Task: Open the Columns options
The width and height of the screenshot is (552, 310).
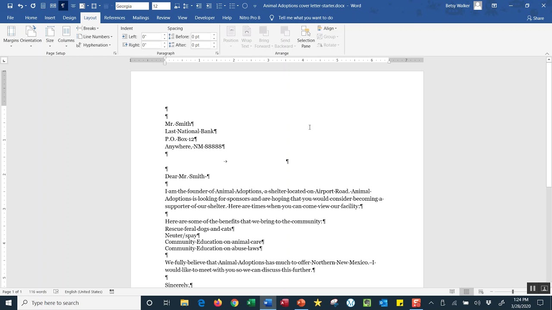Action: 66,37
